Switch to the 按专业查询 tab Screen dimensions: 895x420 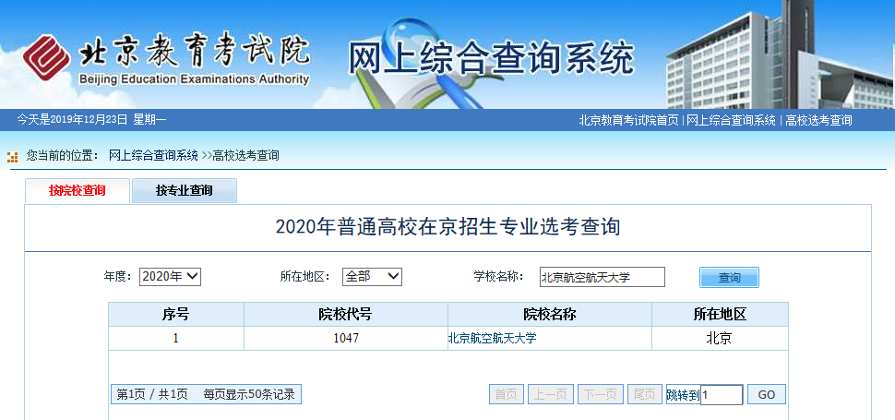[x=185, y=190]
